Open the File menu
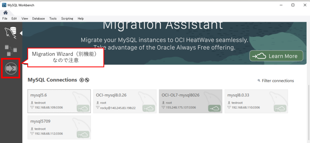Screen dimensions: 310x143 5,19
